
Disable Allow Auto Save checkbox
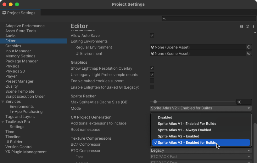coord(152,36)
